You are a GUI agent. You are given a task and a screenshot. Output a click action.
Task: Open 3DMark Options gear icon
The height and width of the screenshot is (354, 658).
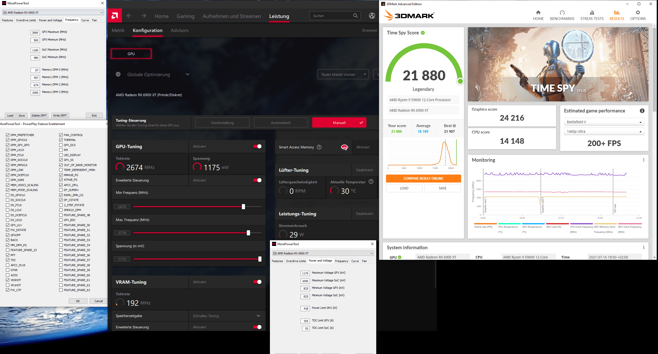click(x=638, y=13)
